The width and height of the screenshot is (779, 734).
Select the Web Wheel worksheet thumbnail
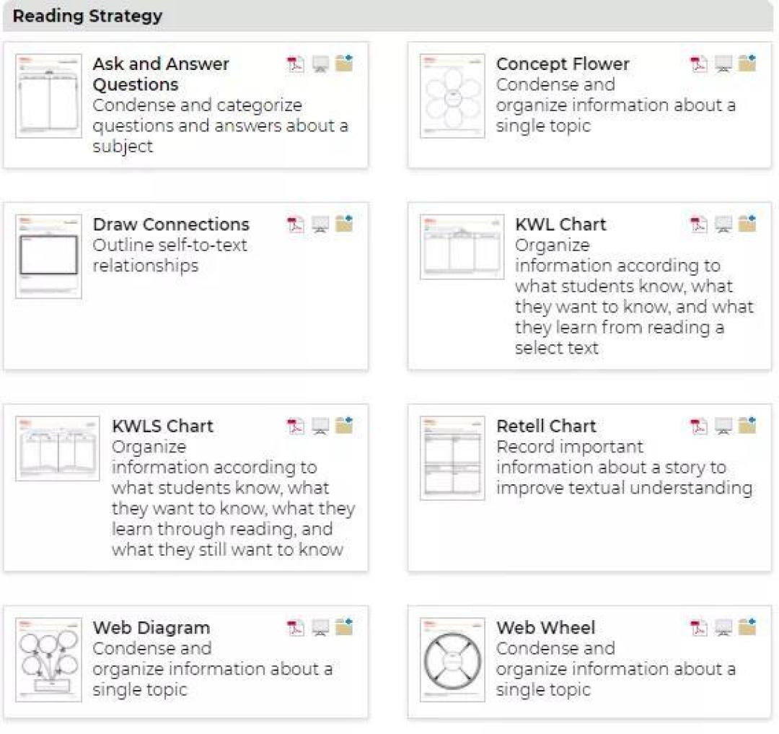click(452, 660)
